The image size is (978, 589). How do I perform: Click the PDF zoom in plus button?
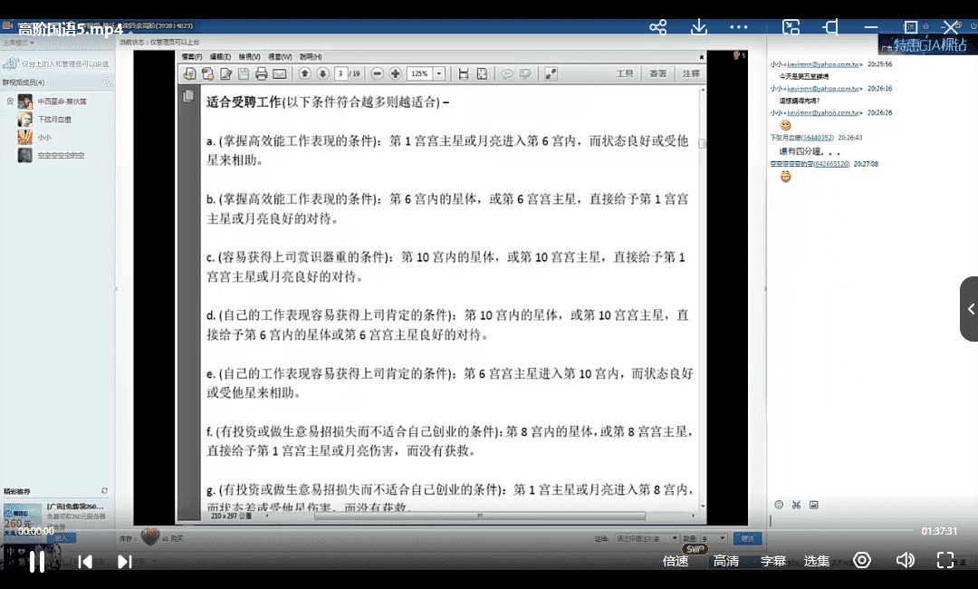pyautogui.click(x=395, y=73)
